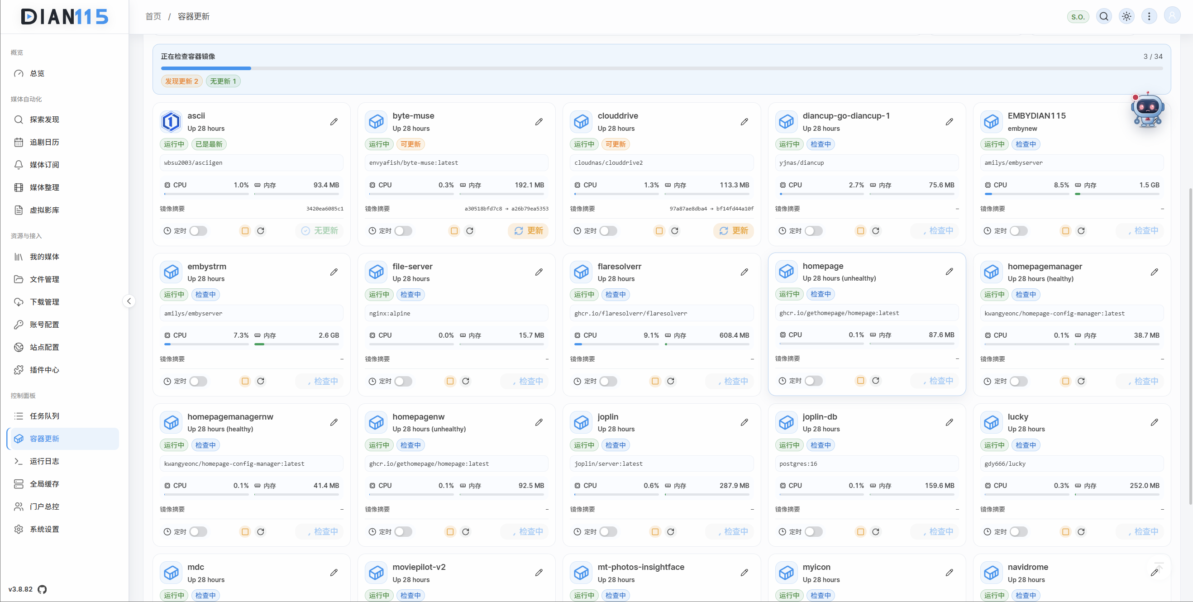Edit the homepage container card
Screen dimensions: 1193x602
950,272
